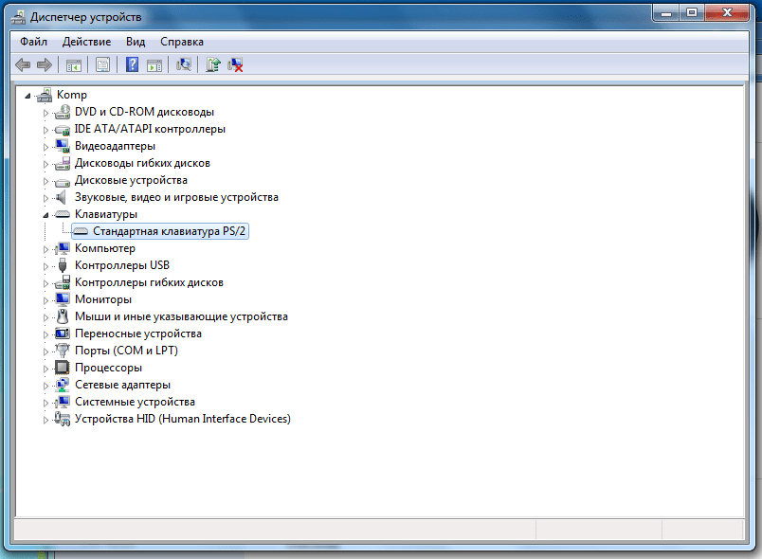Click the Компьютер category icon
Viewport: 762px width, 559px height.
(x=63, y=248)
